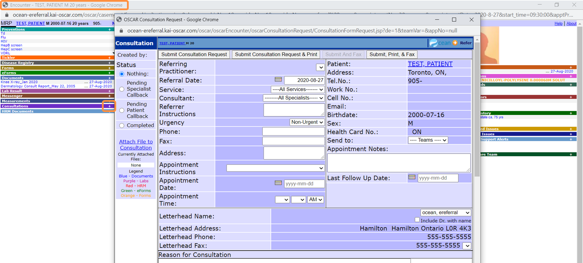Click the Address text area
This screenshot has width=583, height=263.
tap(294, 153)
